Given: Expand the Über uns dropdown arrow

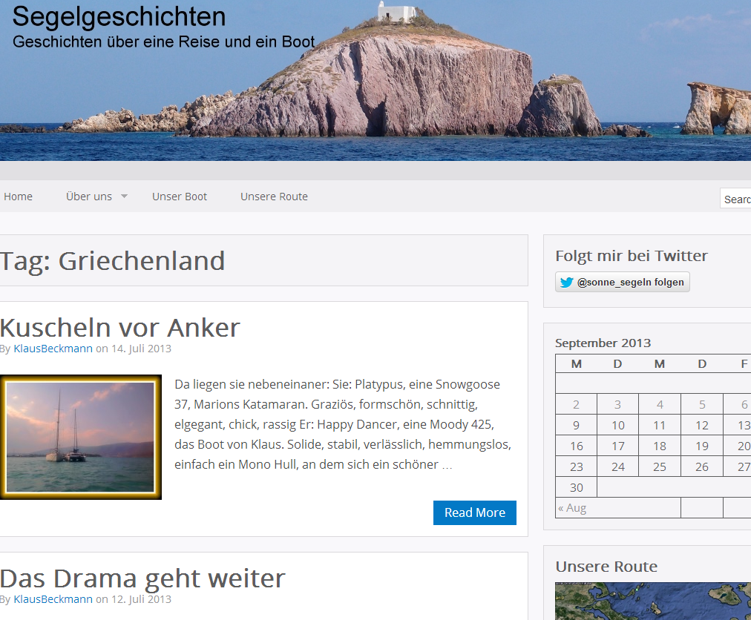Looking at the screenshot, I should pos(124,197).
